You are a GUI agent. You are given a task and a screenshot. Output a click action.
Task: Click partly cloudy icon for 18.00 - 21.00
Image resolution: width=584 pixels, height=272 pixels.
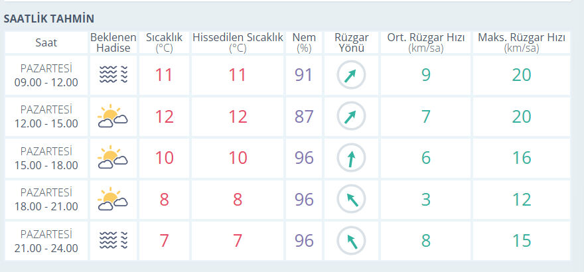click(x=112, y=199)
